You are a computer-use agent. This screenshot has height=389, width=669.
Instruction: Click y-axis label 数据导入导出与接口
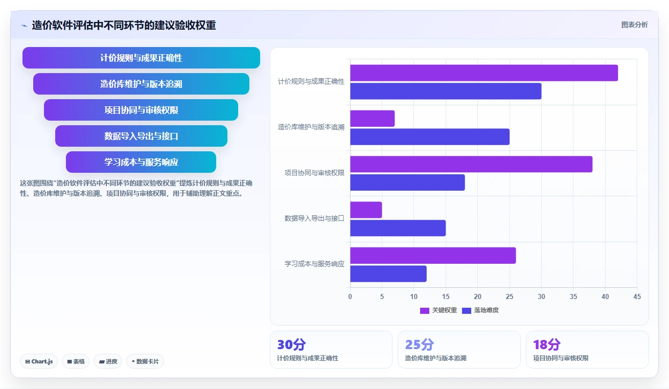[x=314, y=218]
